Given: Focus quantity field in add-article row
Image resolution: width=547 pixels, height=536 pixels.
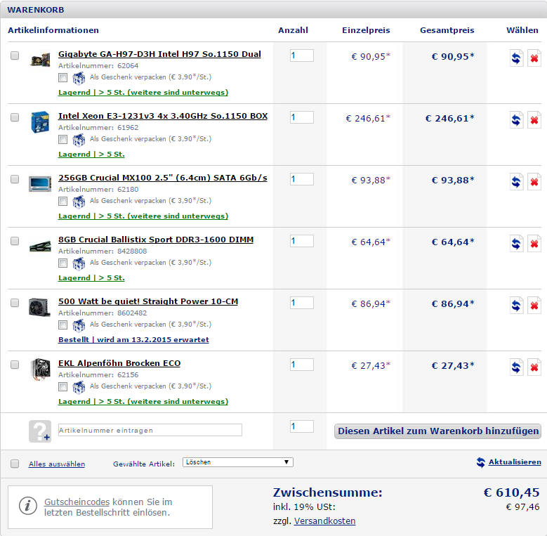Looking at the screenshot, I should click(302, 426).
